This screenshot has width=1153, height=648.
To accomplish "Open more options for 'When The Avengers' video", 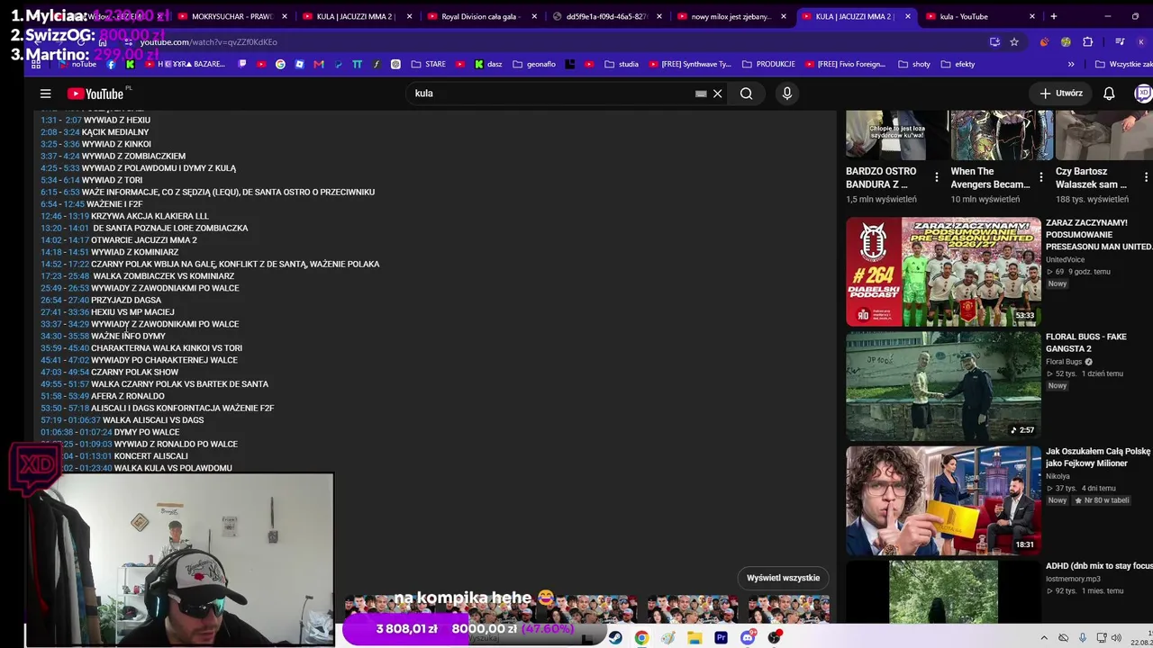I will click(x=1041, y=177).
